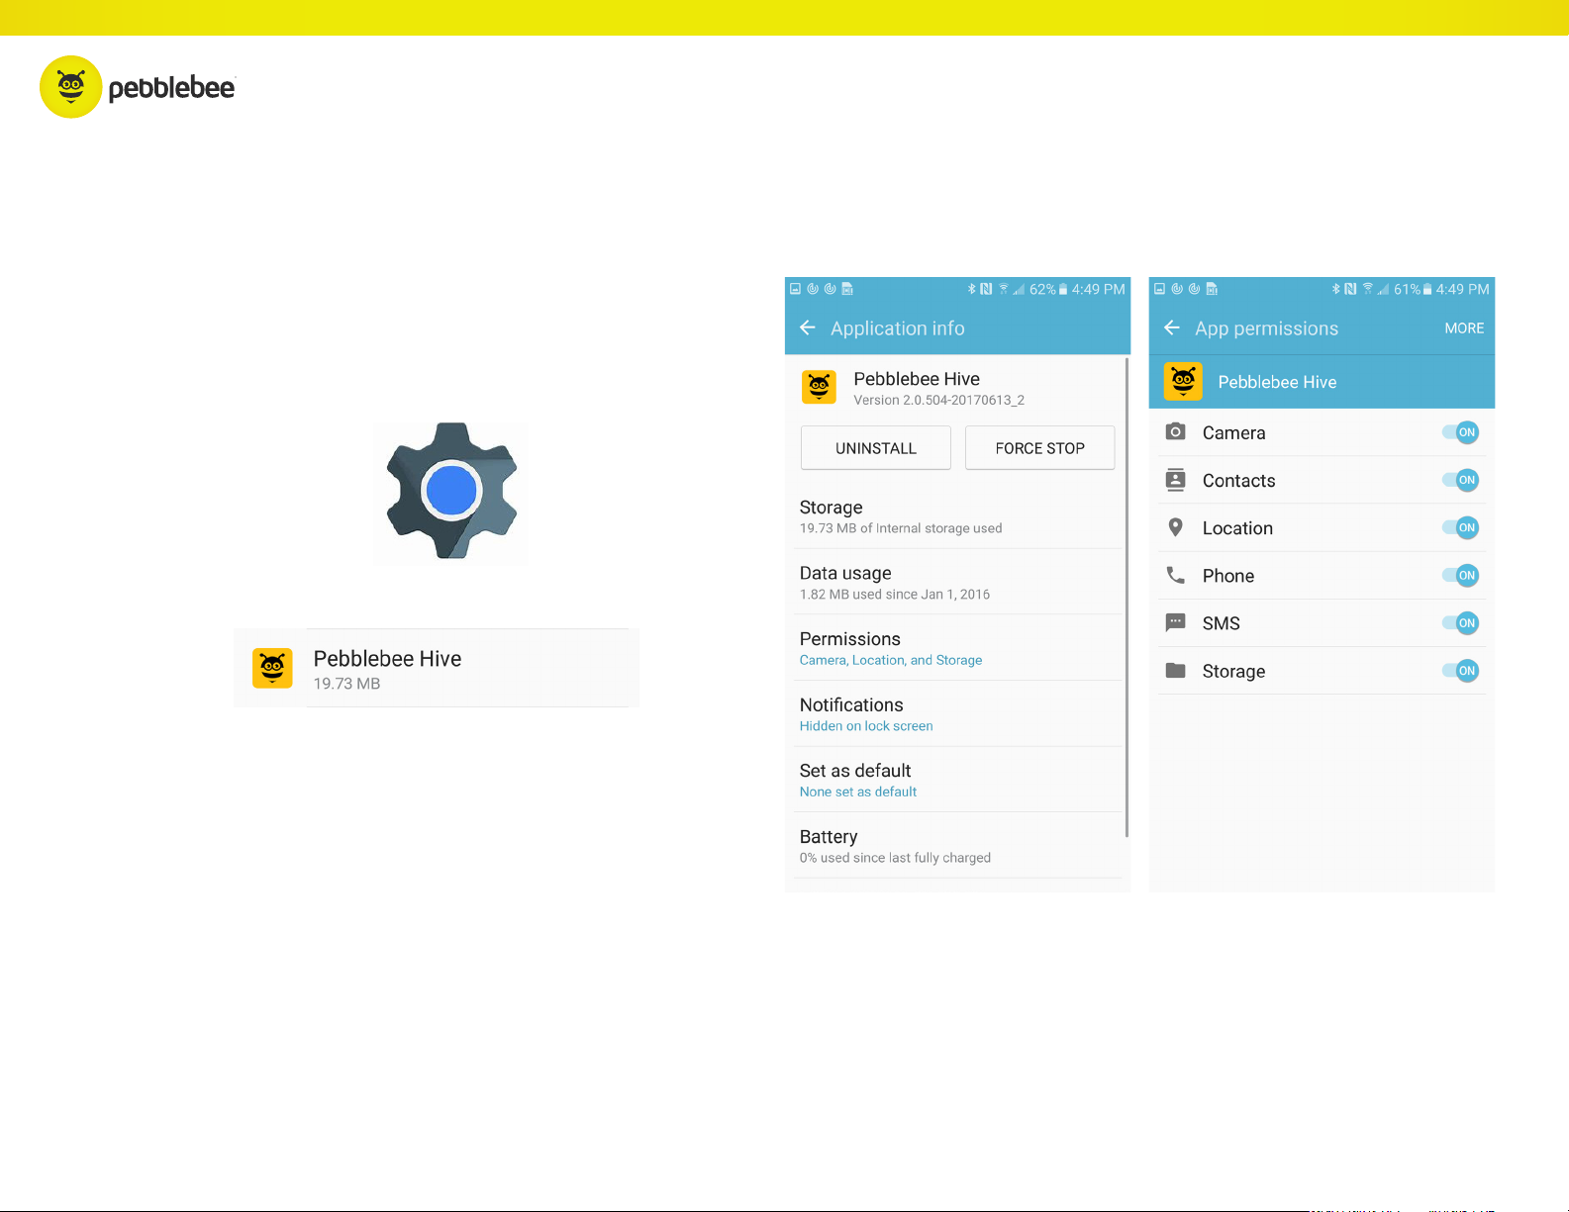The height and width of the screenshot is (1212, 1569).
Task: Click Pebblebee Hive icon in Application info
Action: 819,387
